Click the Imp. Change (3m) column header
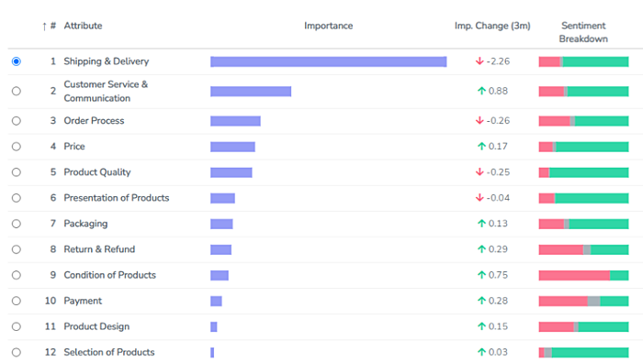This screenshot has width=643, height=363. click(492, 26)
